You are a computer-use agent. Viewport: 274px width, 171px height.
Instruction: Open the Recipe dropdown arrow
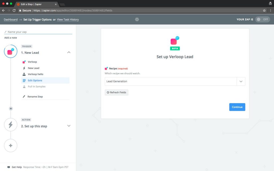pyautogui.click(x=241, y=81)
